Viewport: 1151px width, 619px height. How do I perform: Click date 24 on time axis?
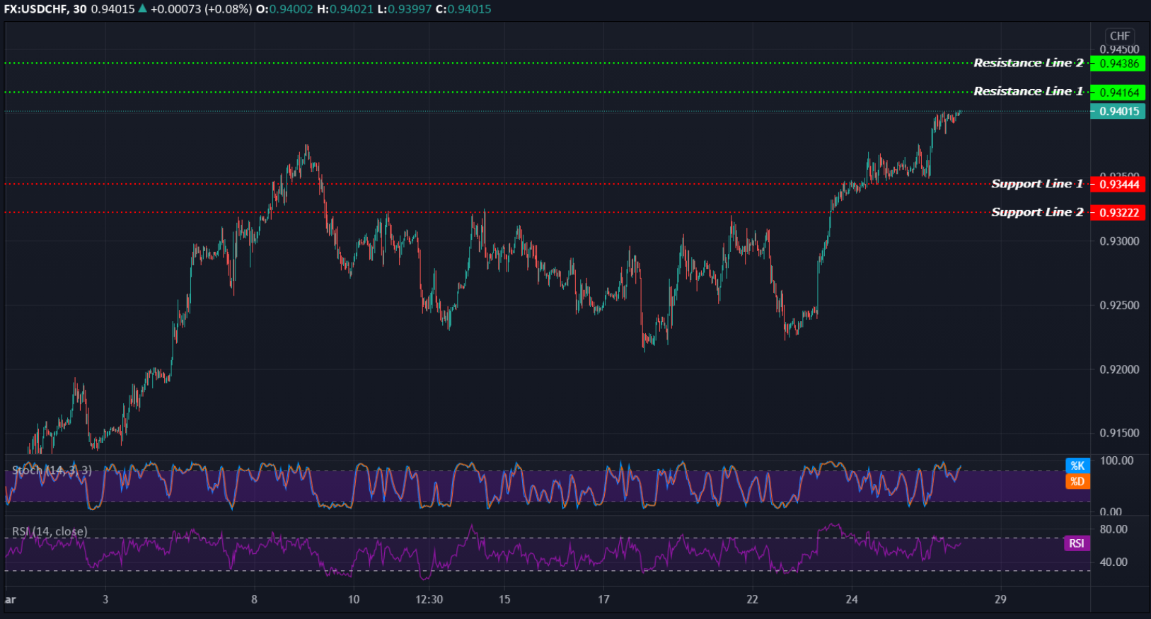click(852, 599)
